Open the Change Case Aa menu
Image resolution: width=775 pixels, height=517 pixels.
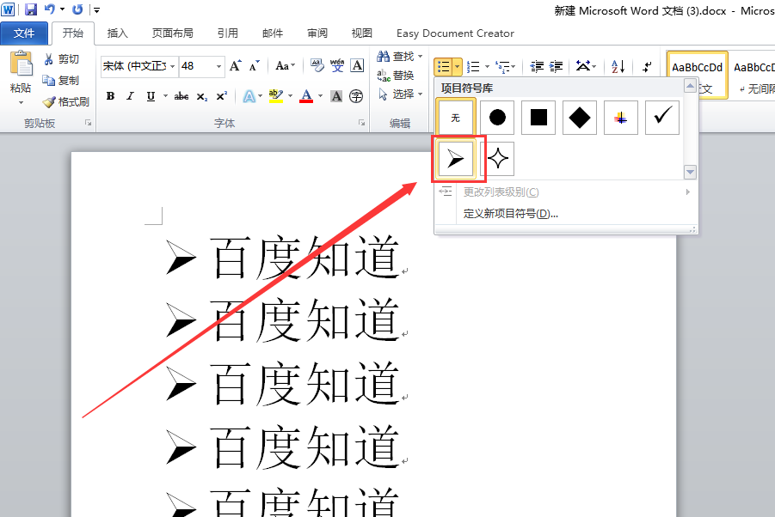pyautogui.click(x=285, y=65)
